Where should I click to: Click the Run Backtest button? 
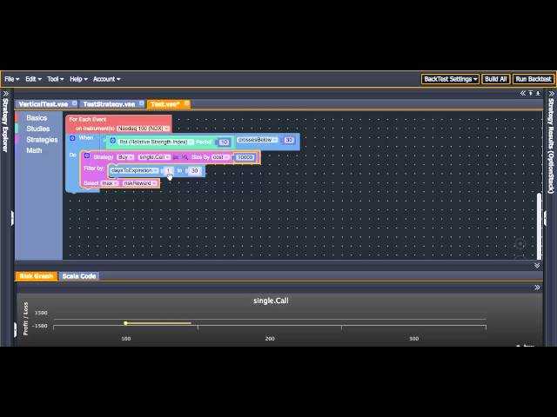pos(534,79)
